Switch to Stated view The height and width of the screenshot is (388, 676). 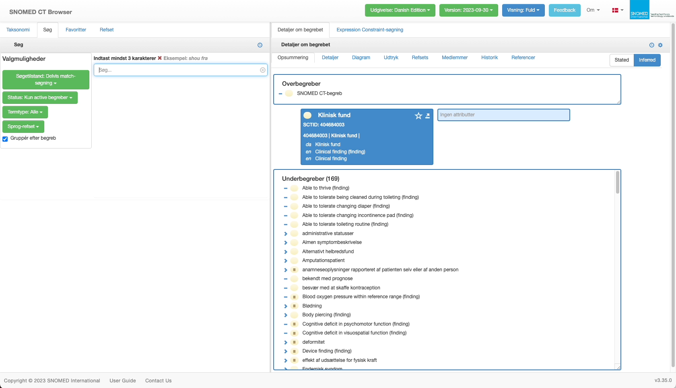[x=622, y=60]
